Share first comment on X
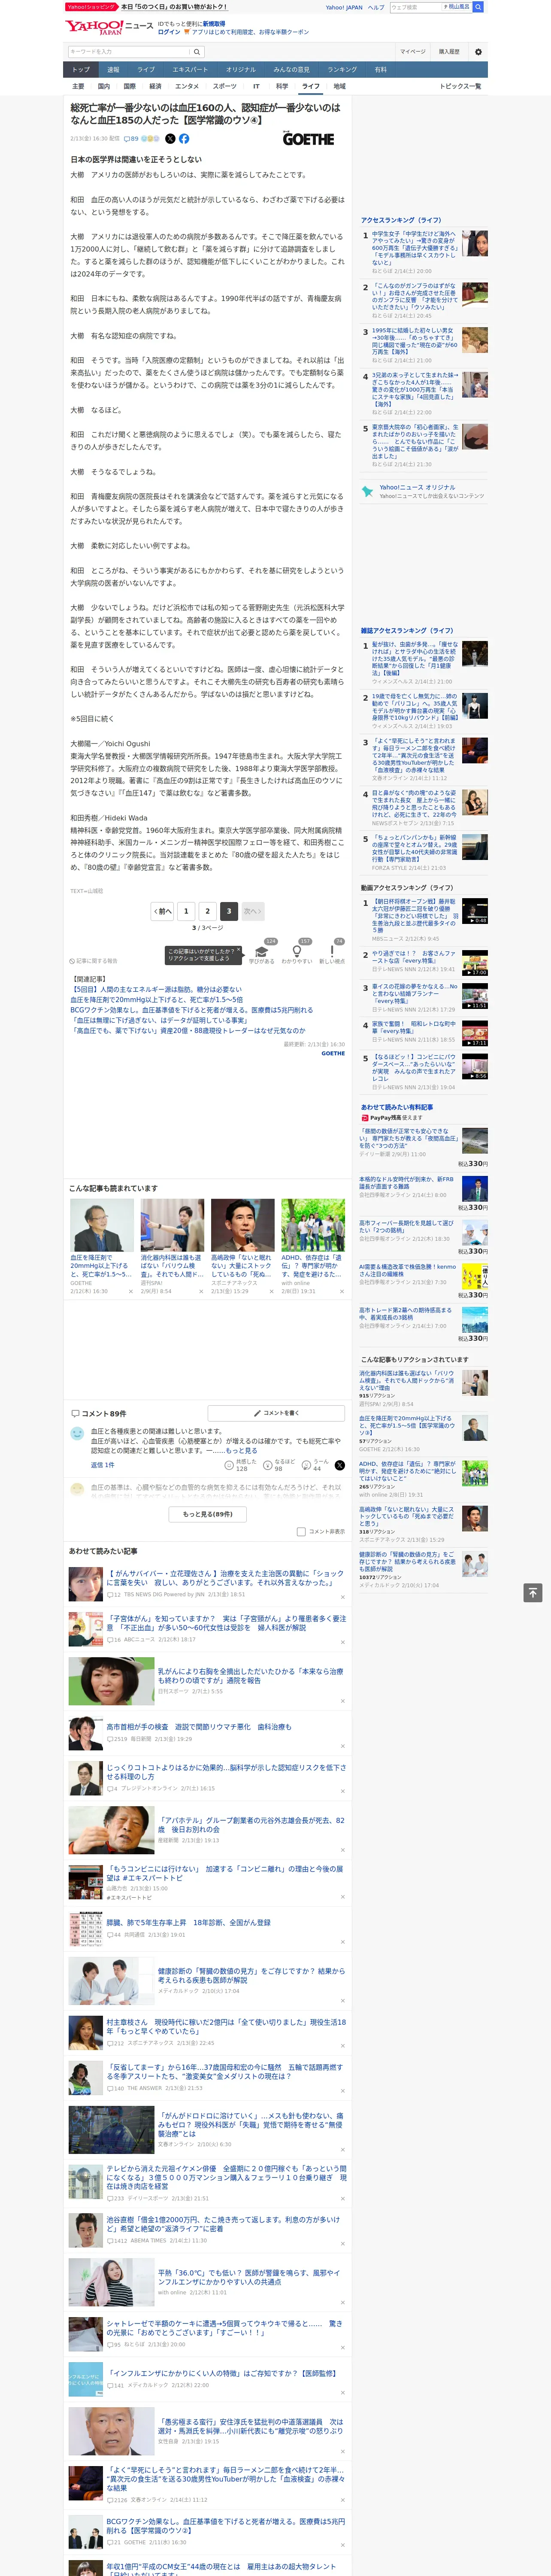The height and width of the screenshot is (2576, 551). coord(340,1465)
